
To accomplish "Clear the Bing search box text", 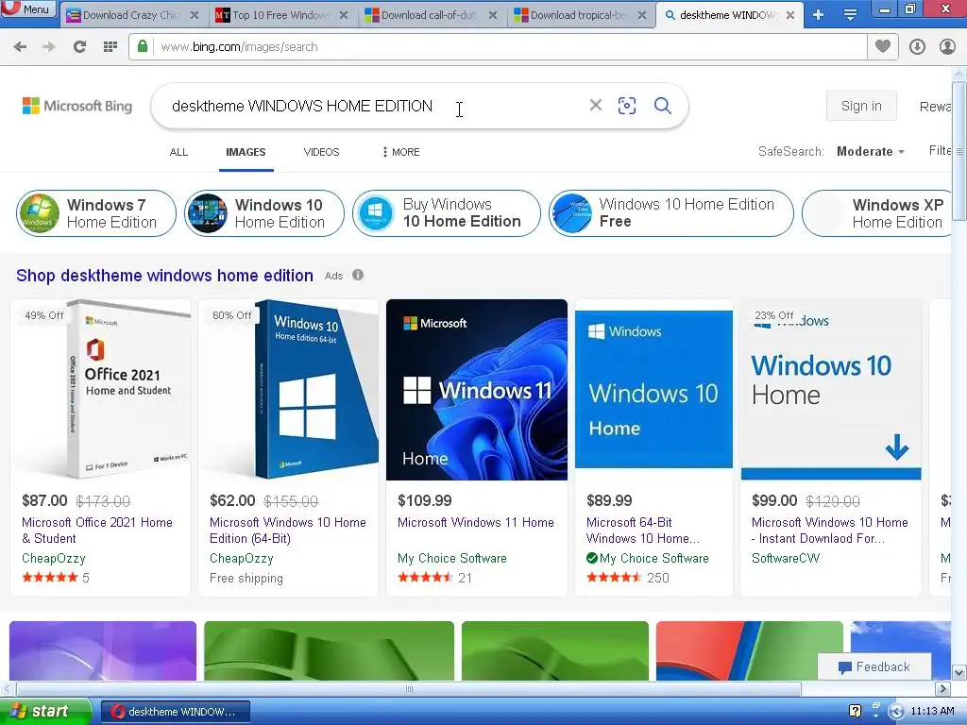I will click(595, 106).
